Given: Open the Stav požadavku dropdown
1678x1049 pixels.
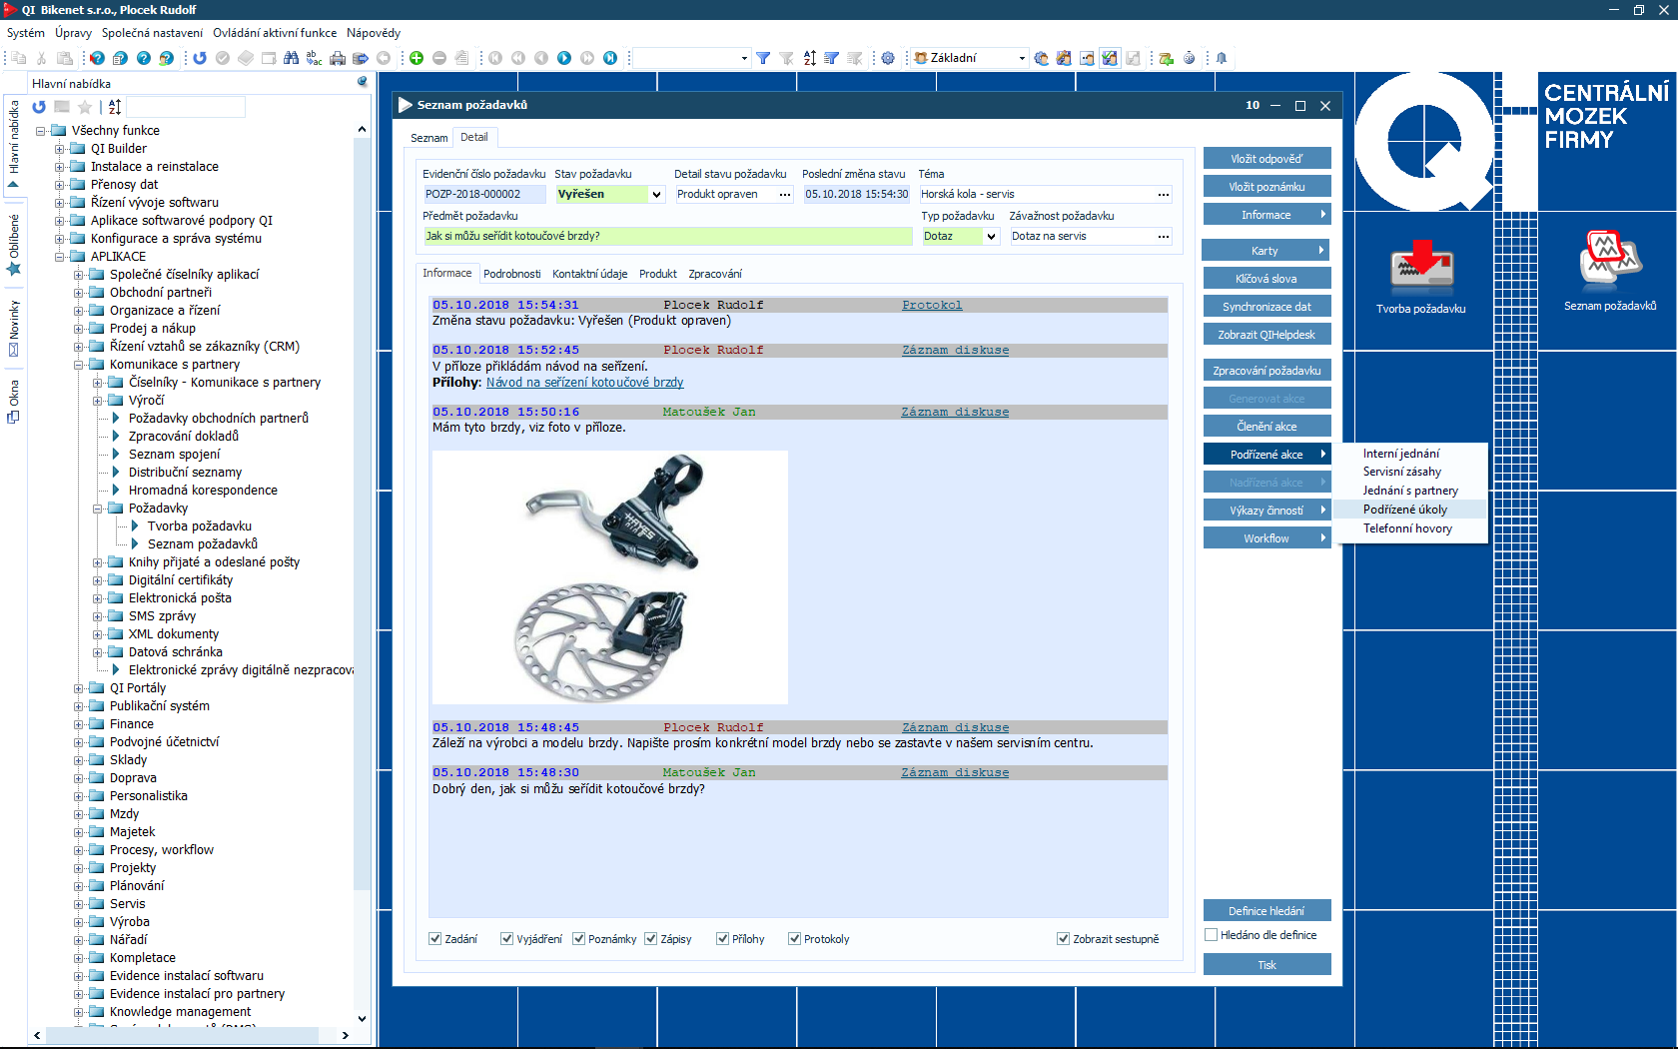Looking at the screenshot, I should tap(656, 195).
